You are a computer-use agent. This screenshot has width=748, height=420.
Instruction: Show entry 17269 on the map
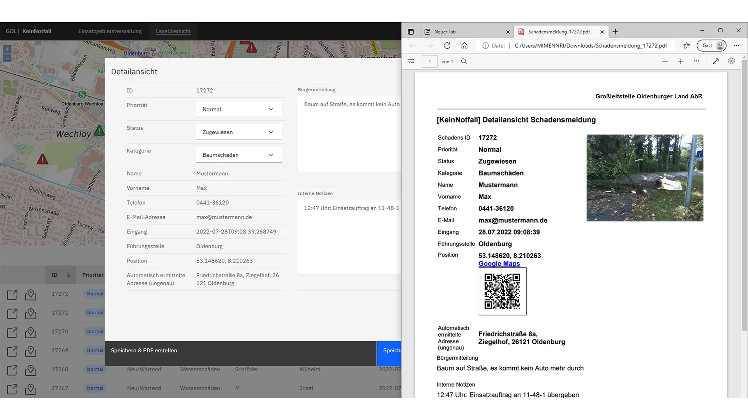(x=31, y=351)
